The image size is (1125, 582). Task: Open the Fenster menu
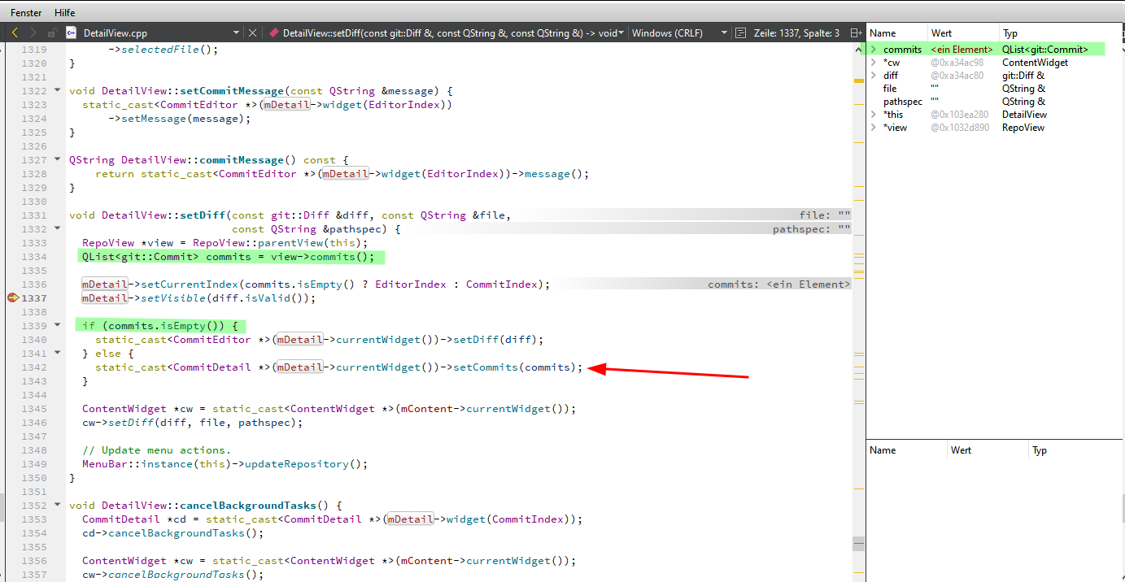click(26, 13)
